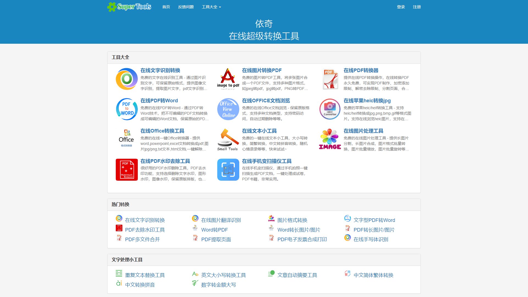The height and width of the screenshot is (297, 528).
Task: Open the 在线PDF转换器 title link
Action: pyautogui.click(x=361, y=70)
